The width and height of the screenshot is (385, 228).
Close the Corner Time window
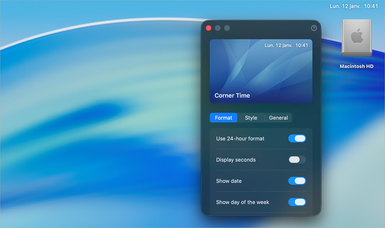[209, 28]
